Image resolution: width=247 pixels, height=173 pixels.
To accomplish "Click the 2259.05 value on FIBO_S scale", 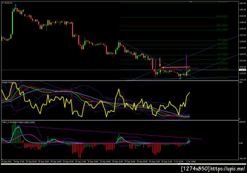I will 242,122.
